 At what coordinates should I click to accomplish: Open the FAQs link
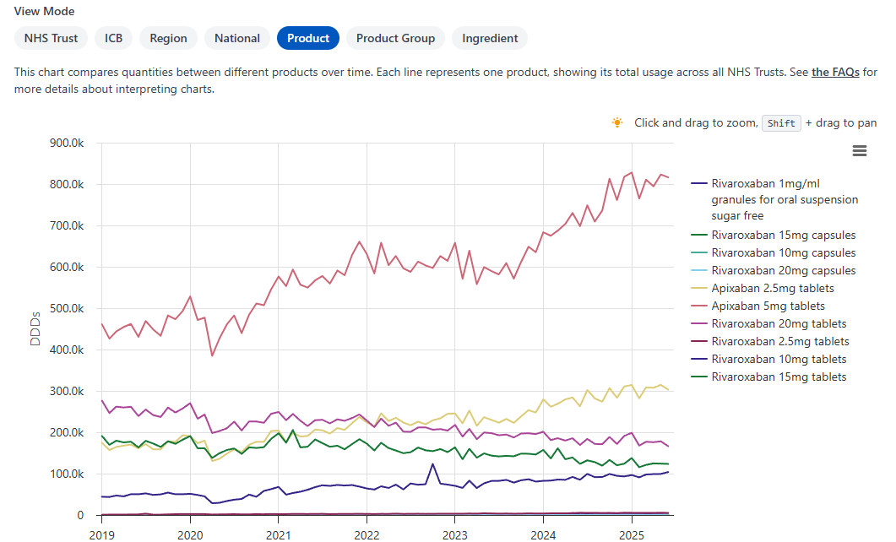pyautogui.click(x=834, y=72)
